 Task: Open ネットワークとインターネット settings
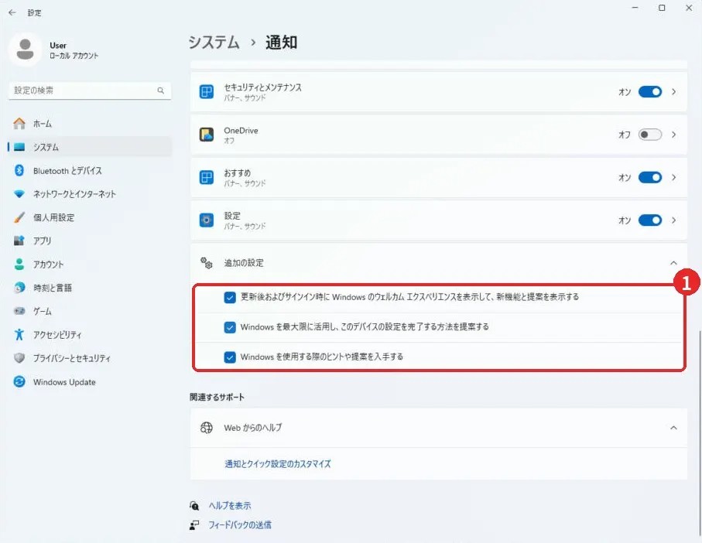(90, 193)
